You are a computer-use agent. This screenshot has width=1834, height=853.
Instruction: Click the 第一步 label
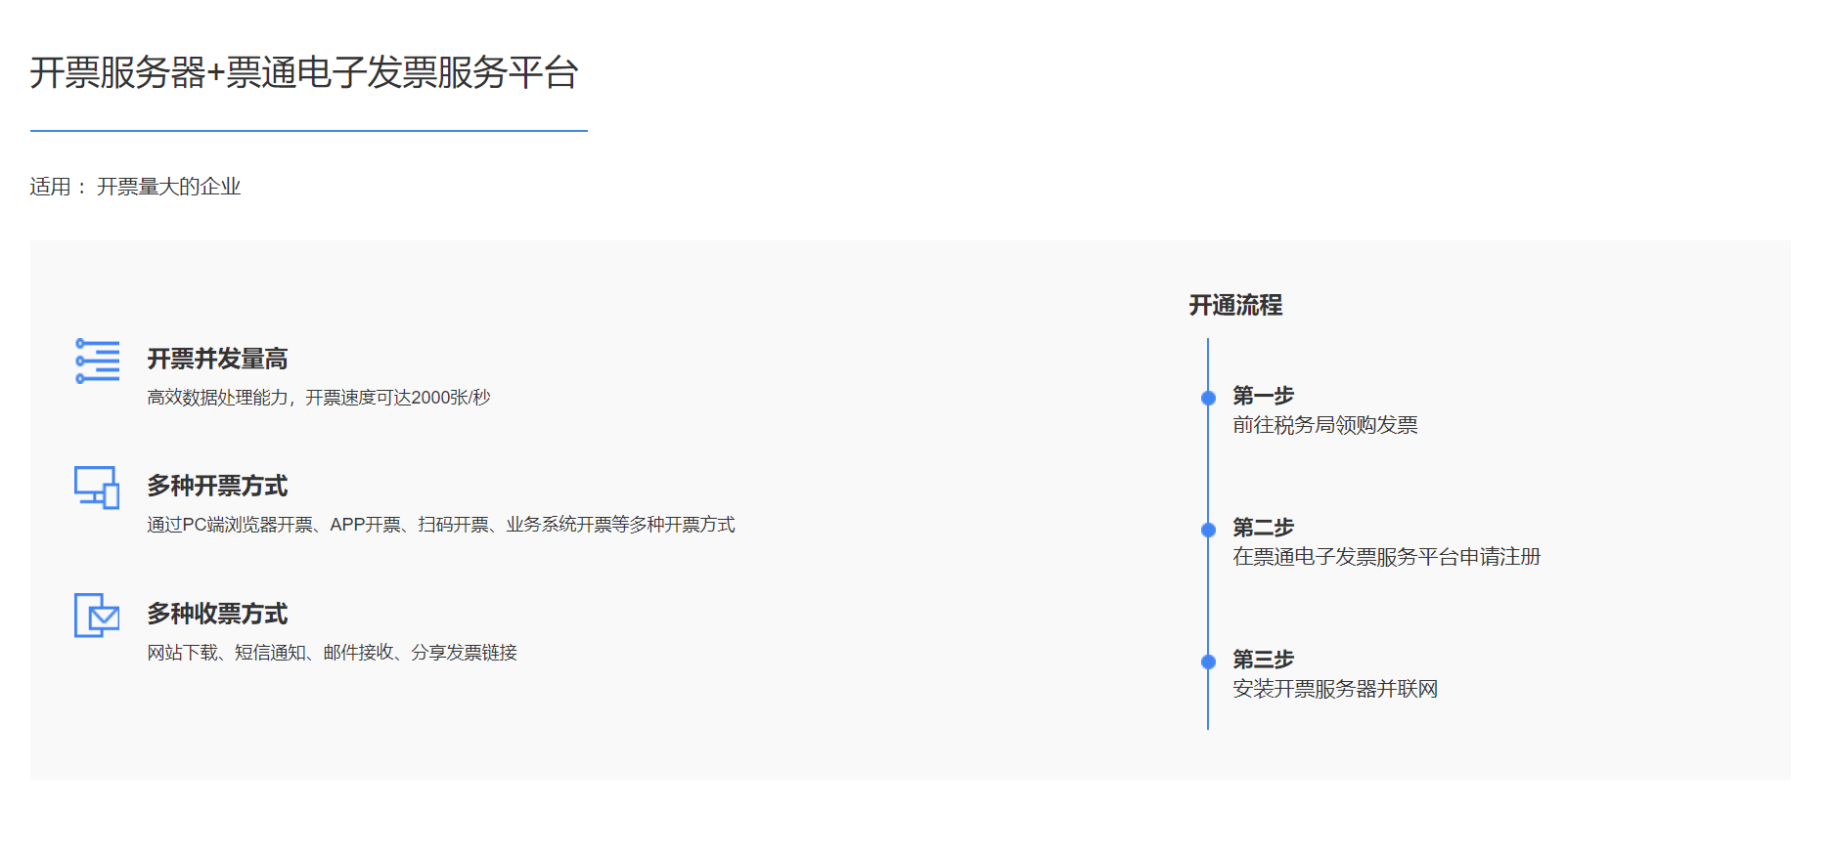tap(1263, 396)
